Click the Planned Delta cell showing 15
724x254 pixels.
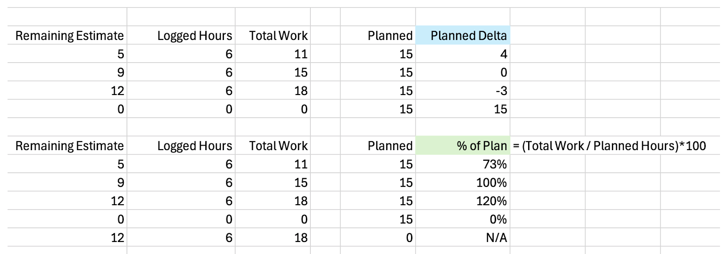pos(463,109)
